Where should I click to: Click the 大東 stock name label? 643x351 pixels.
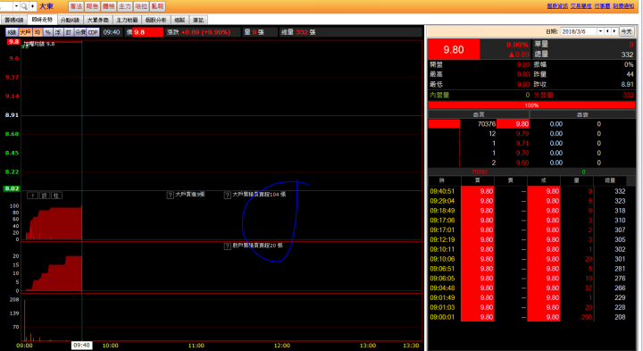pos(46,6)
